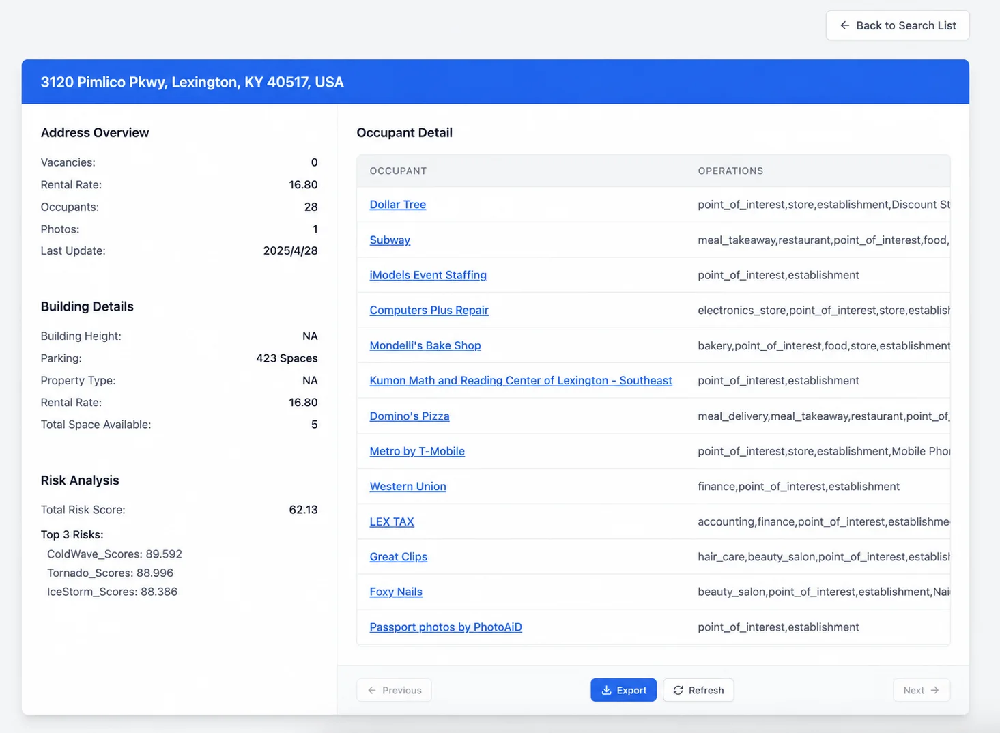The width and height of the screenshot is (1000, 733).
Task: Export the occupant details
Action: [x=624, y=690]
